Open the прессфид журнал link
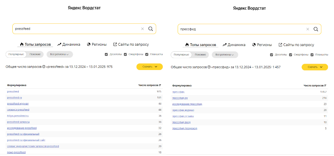Image resolution: width=334 pixels, height=156 pixels. (183, 110)
